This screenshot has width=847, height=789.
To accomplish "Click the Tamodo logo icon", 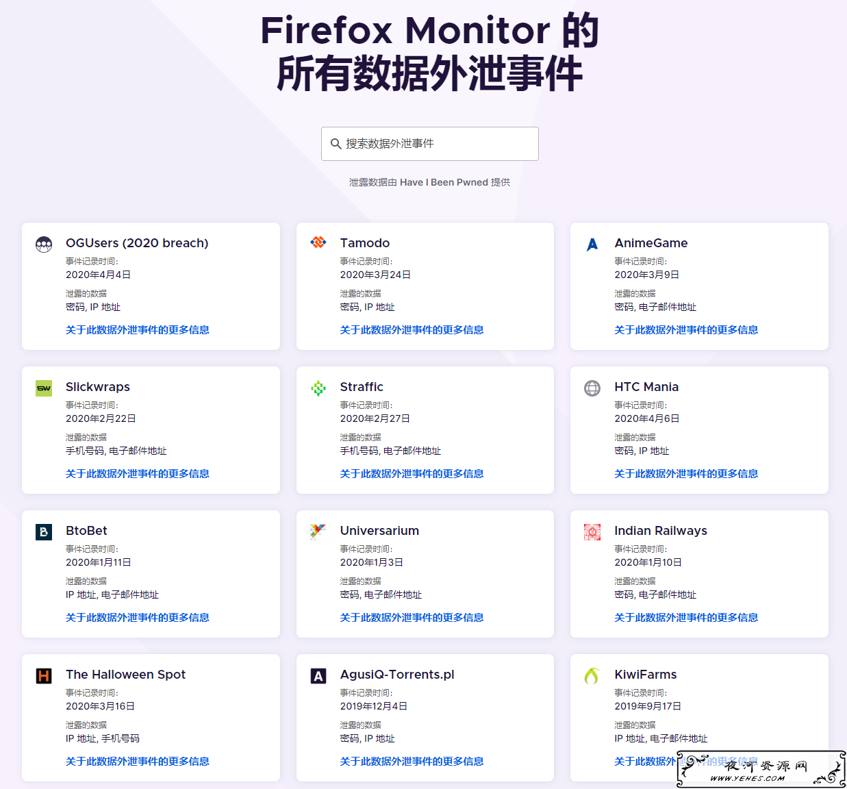I will (x=318, y=242).
